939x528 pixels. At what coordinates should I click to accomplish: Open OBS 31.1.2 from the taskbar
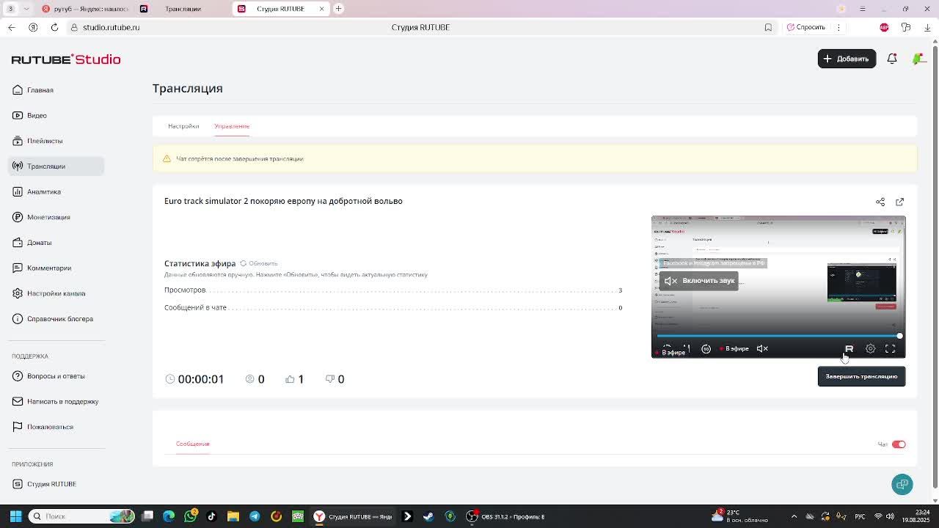[506, 516]
